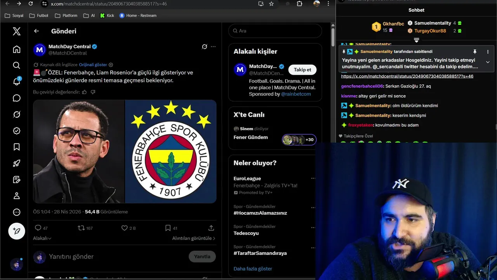Click Takip et for MatchDay Central
The height and width of the screenshot is (280, 497).
click(x=302, y=70)
